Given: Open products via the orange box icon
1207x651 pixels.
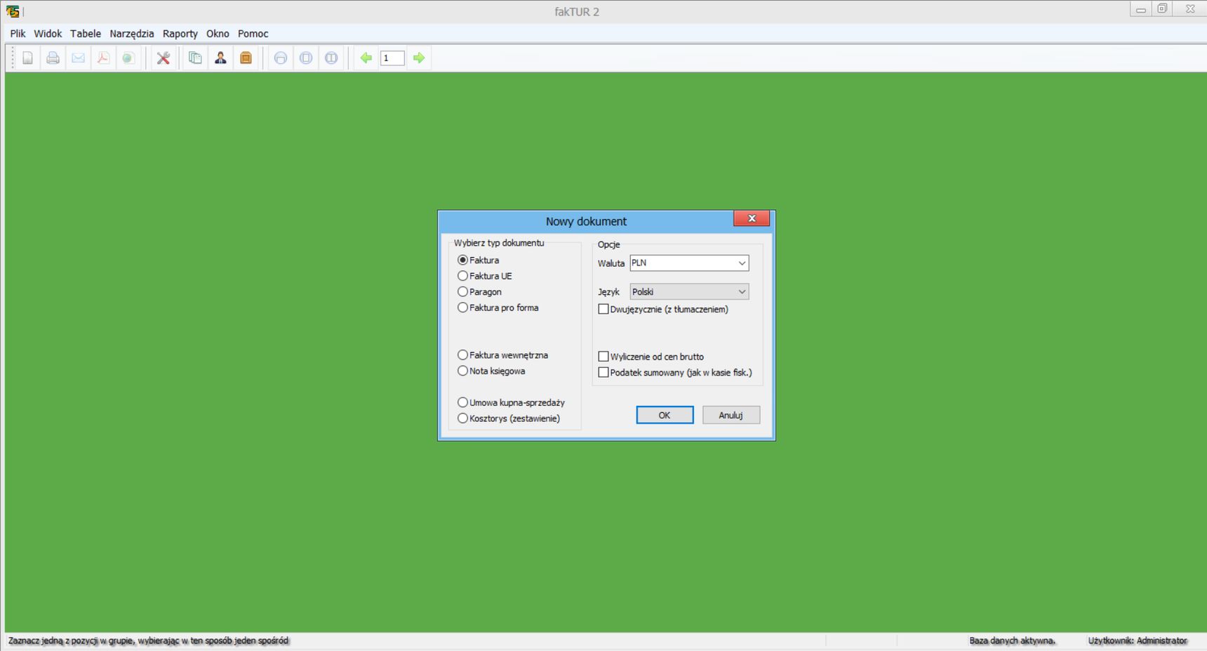Looking at the screenshot, I should 246,58.
